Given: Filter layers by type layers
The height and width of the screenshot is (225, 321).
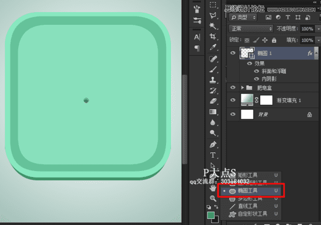Looking at the screenshot, I should click(288, 17).
